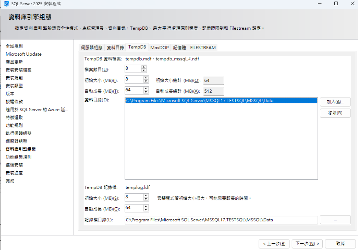
Task: Click the 記錄檔目錄 path field
Action: (221, 220)
